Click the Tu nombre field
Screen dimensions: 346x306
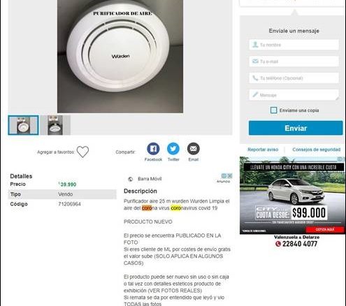[x=294, y=45]
